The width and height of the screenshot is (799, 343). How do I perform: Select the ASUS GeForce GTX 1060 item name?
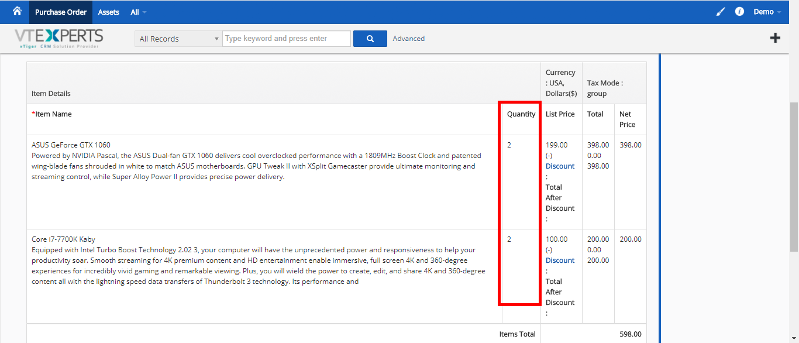(x=71, y=145)
